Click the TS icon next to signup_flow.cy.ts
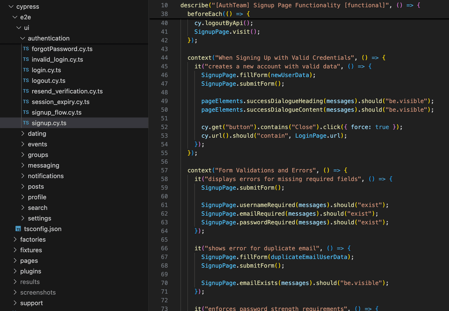The height and width of the screenshot is (311, 449). pos(26,112)
